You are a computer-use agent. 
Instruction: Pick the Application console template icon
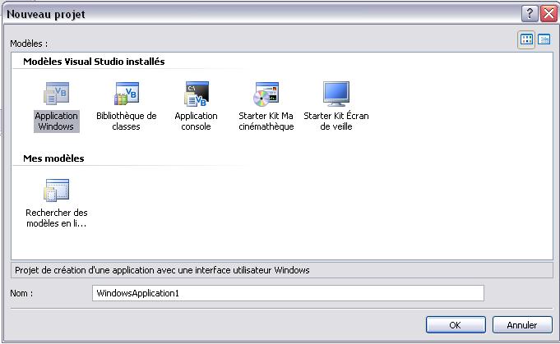pyautogui.click(x=196, y=94)
